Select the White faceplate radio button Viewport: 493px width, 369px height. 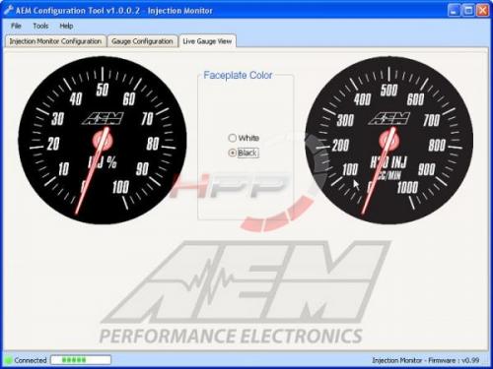pyautogui.click(x=233, y=138)
